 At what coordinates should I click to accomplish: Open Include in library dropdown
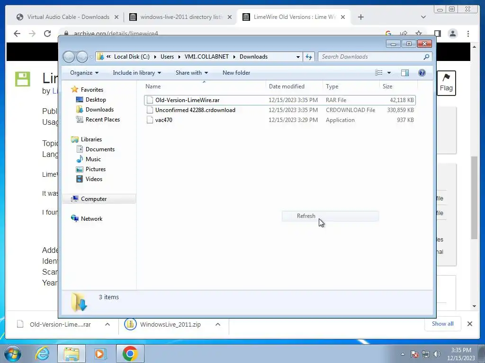point(137,73)
